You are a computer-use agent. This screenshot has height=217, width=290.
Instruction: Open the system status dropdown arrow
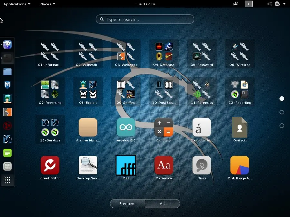pos(284,4)
